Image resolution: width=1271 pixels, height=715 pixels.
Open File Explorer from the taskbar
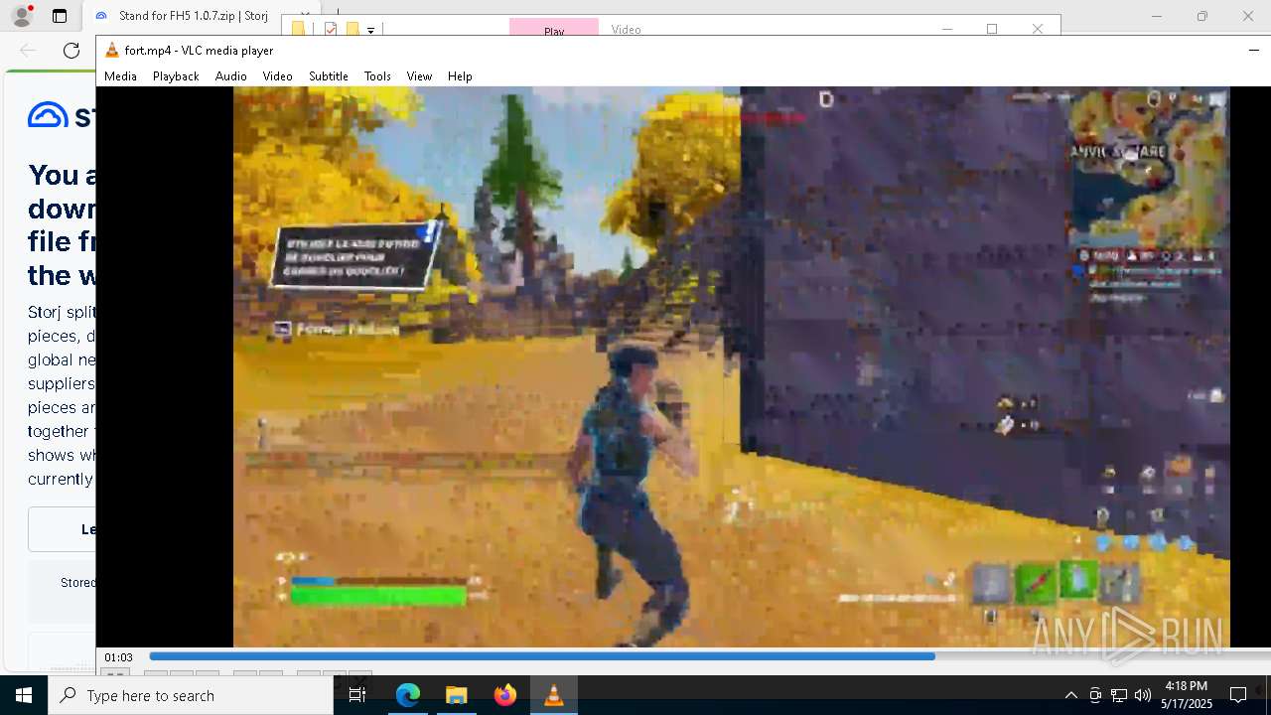pyautogui.click(x=456, y=695)
